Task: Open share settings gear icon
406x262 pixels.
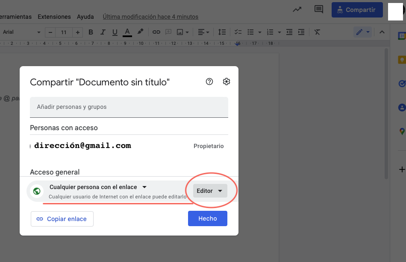Action: pyautogui.click(x=227, y=82)
